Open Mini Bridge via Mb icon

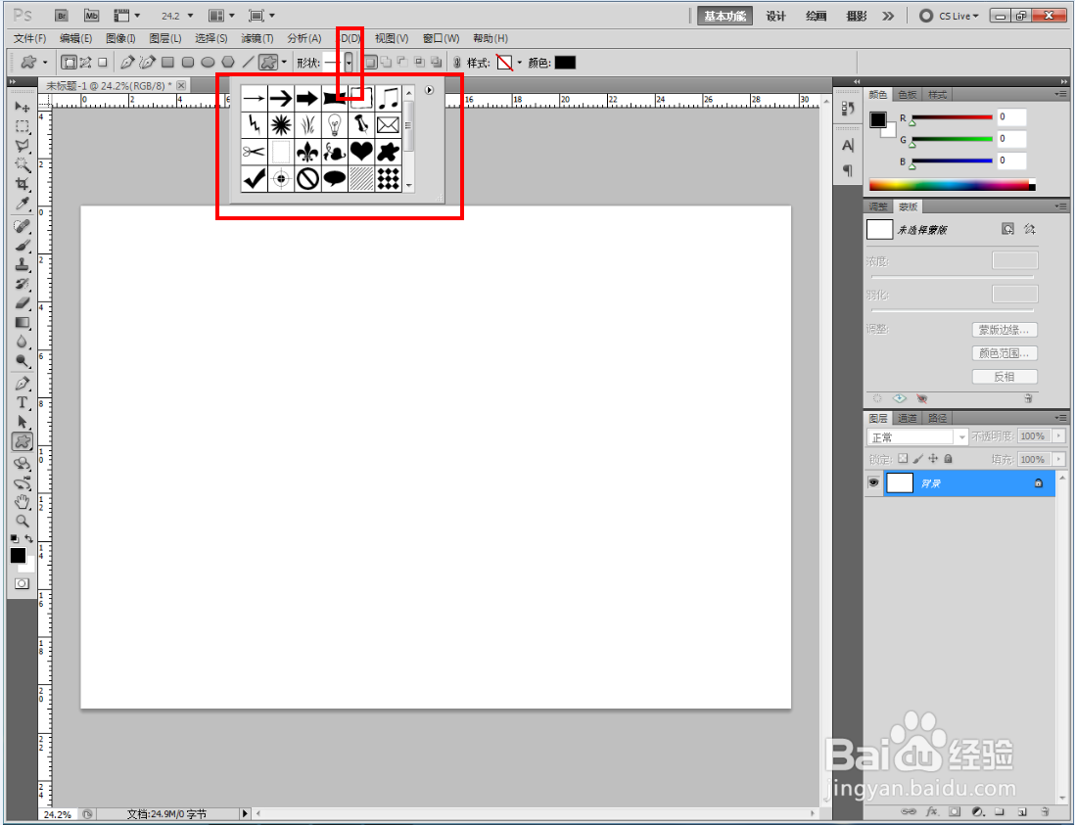click(x=91, y=15)
